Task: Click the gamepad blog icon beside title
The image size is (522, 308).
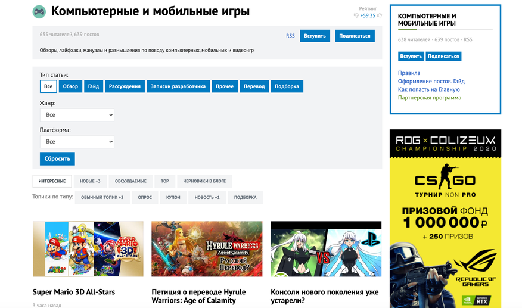Action: point(39,12)
